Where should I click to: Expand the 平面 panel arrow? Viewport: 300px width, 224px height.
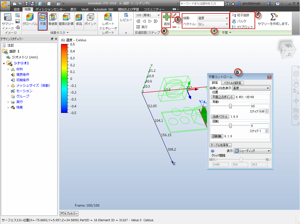(x=230, y=33)
